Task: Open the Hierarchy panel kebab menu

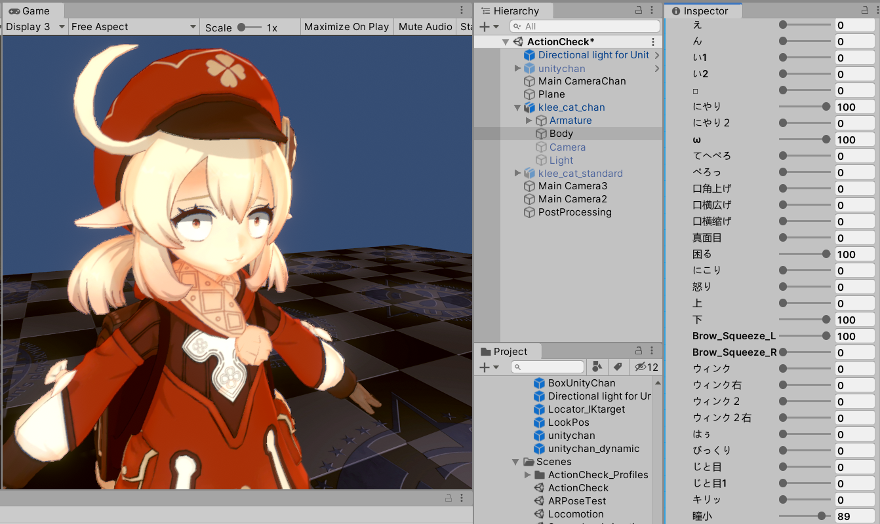Action: [652, 10]
